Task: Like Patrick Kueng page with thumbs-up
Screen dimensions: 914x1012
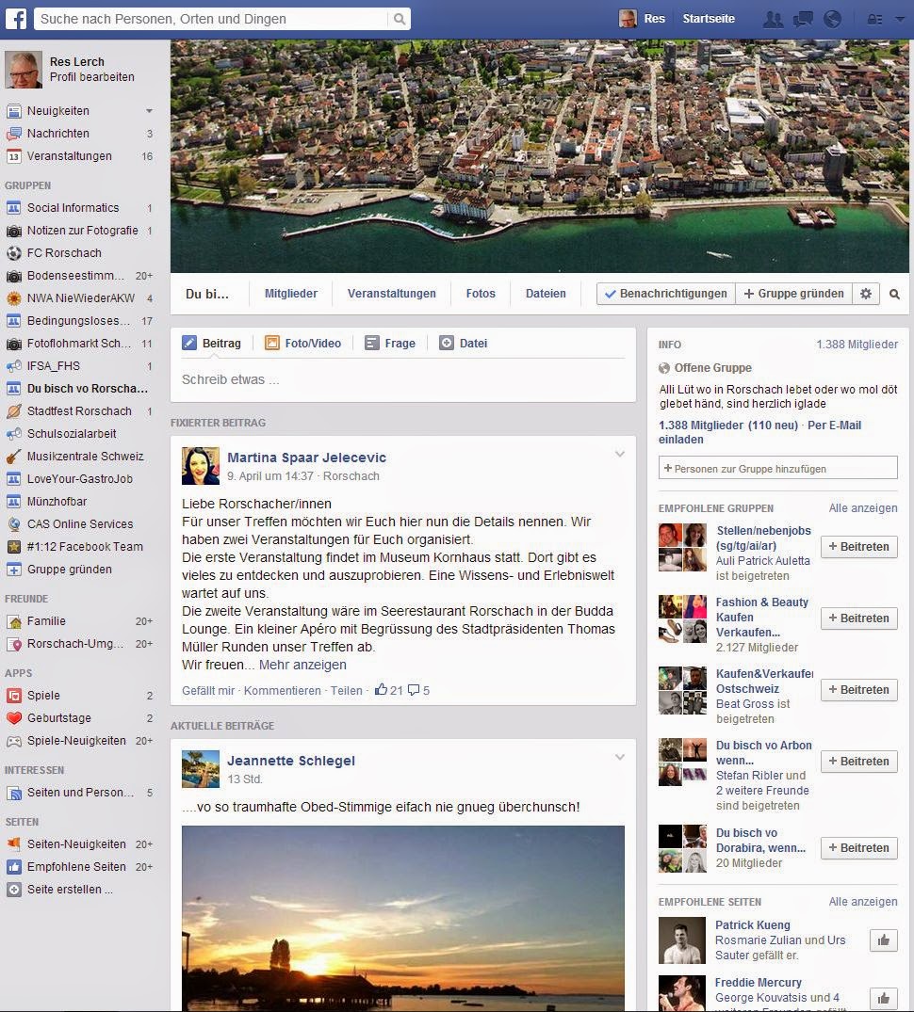Action: point(884,940)
